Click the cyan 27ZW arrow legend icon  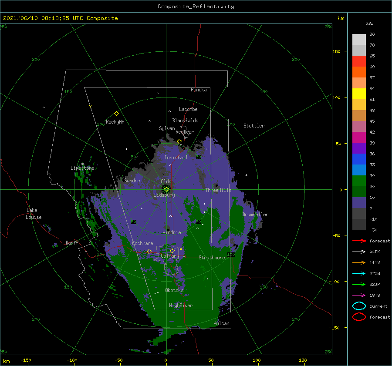tap(359, 274)
